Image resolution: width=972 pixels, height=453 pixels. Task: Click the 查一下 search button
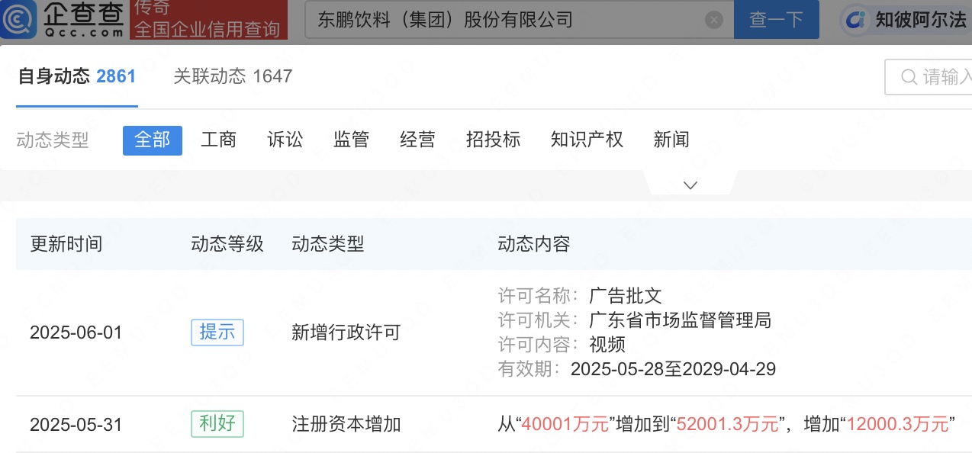776,20
